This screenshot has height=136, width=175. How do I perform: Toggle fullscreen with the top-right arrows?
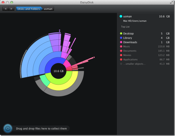171,2
